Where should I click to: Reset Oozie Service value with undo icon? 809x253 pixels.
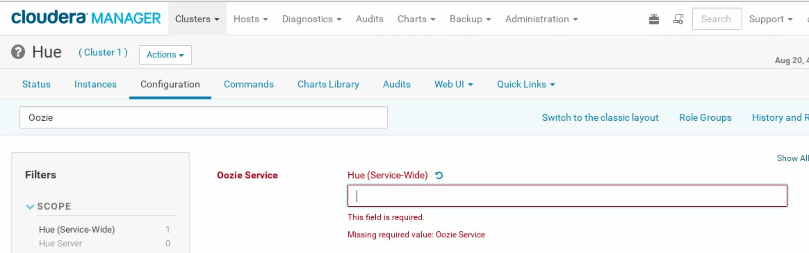pos(439,175)
